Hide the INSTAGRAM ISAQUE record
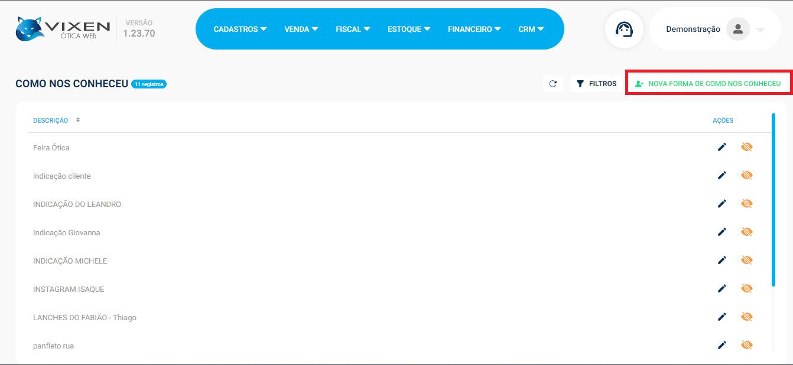 pyautogui.click(x=746, y=288)
